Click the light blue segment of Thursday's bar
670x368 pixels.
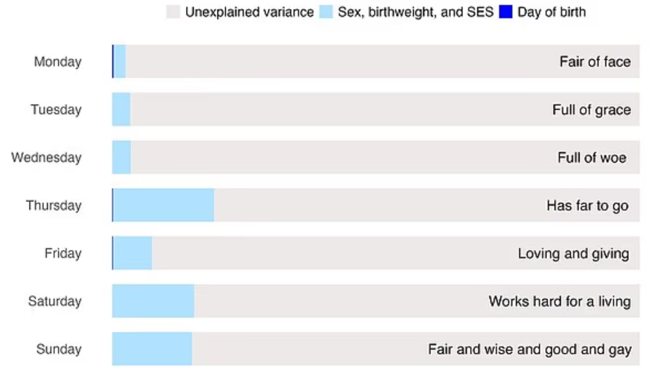click(x=164, y=205)
